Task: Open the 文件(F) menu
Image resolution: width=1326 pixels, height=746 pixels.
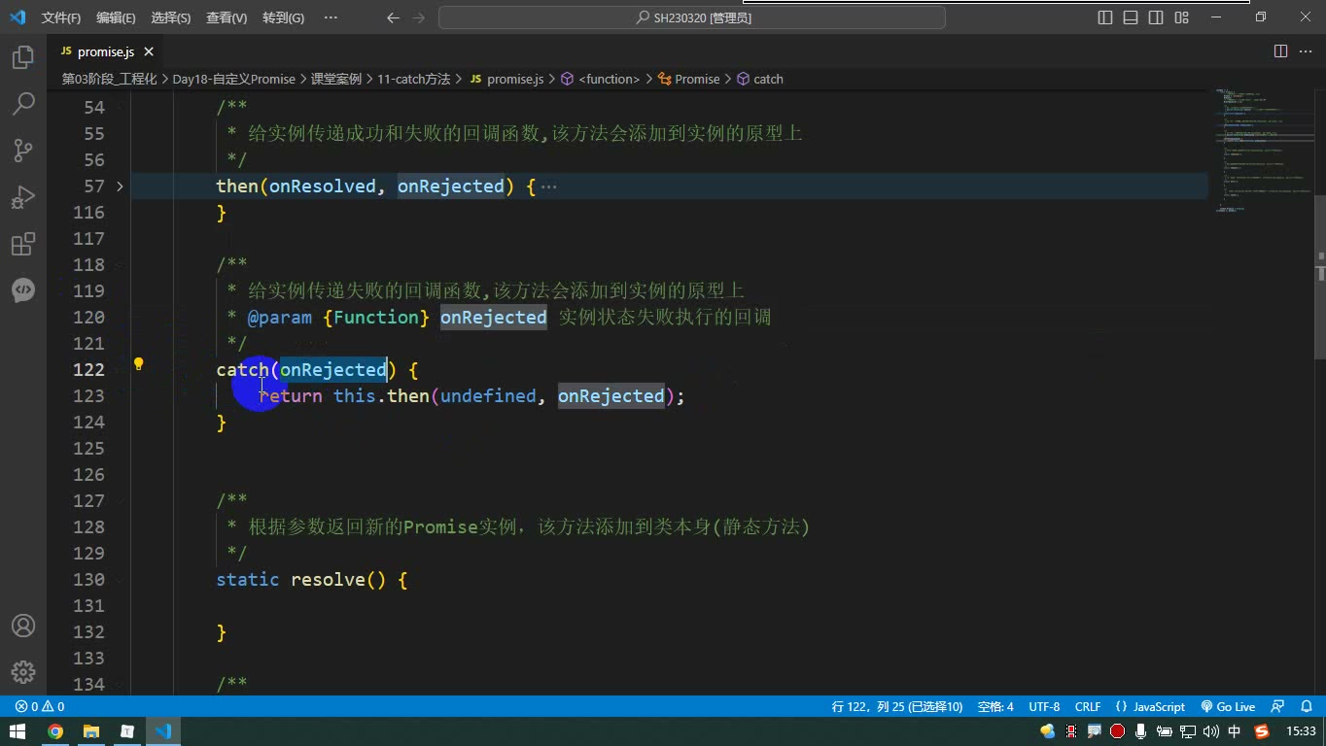Action: click(x=61, y=17)
